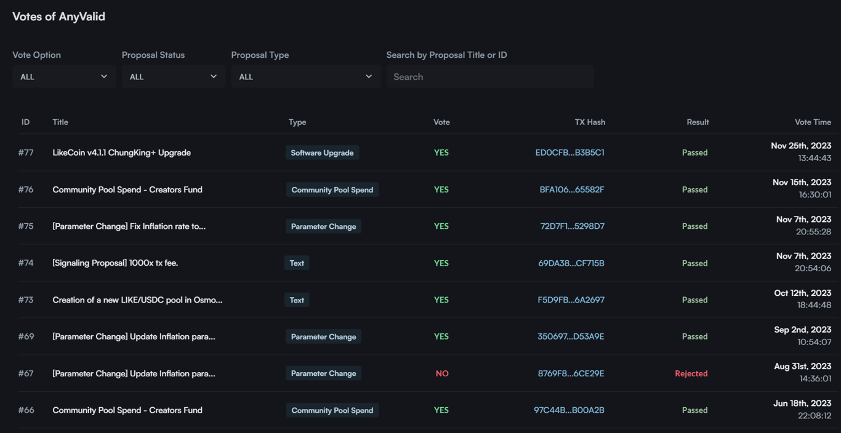Click vote time Sep 2nd, 2023
Image resolution: width=841 pixels, height=433 pixels.
click(x=803, y=330)
